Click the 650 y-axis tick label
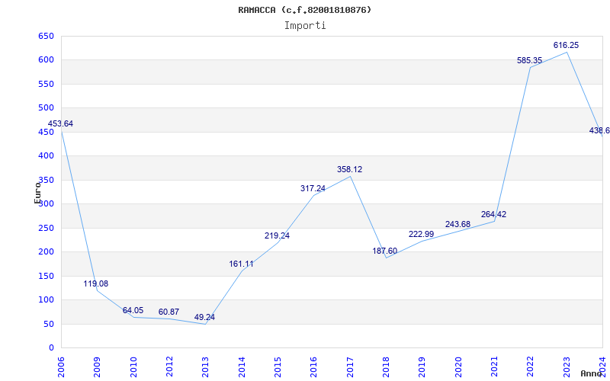The height and width of the screenshot is (381, 610). [46, 36]
